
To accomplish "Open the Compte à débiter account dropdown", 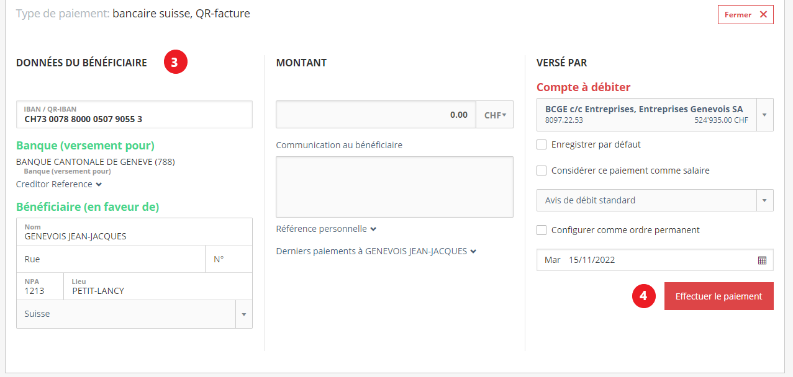I will point(655,115).
